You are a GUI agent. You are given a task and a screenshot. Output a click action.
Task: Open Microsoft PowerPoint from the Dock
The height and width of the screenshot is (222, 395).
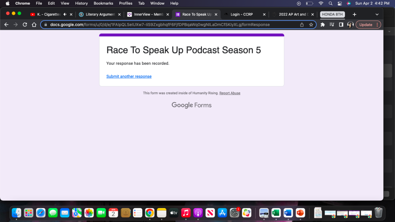[300, 213]
